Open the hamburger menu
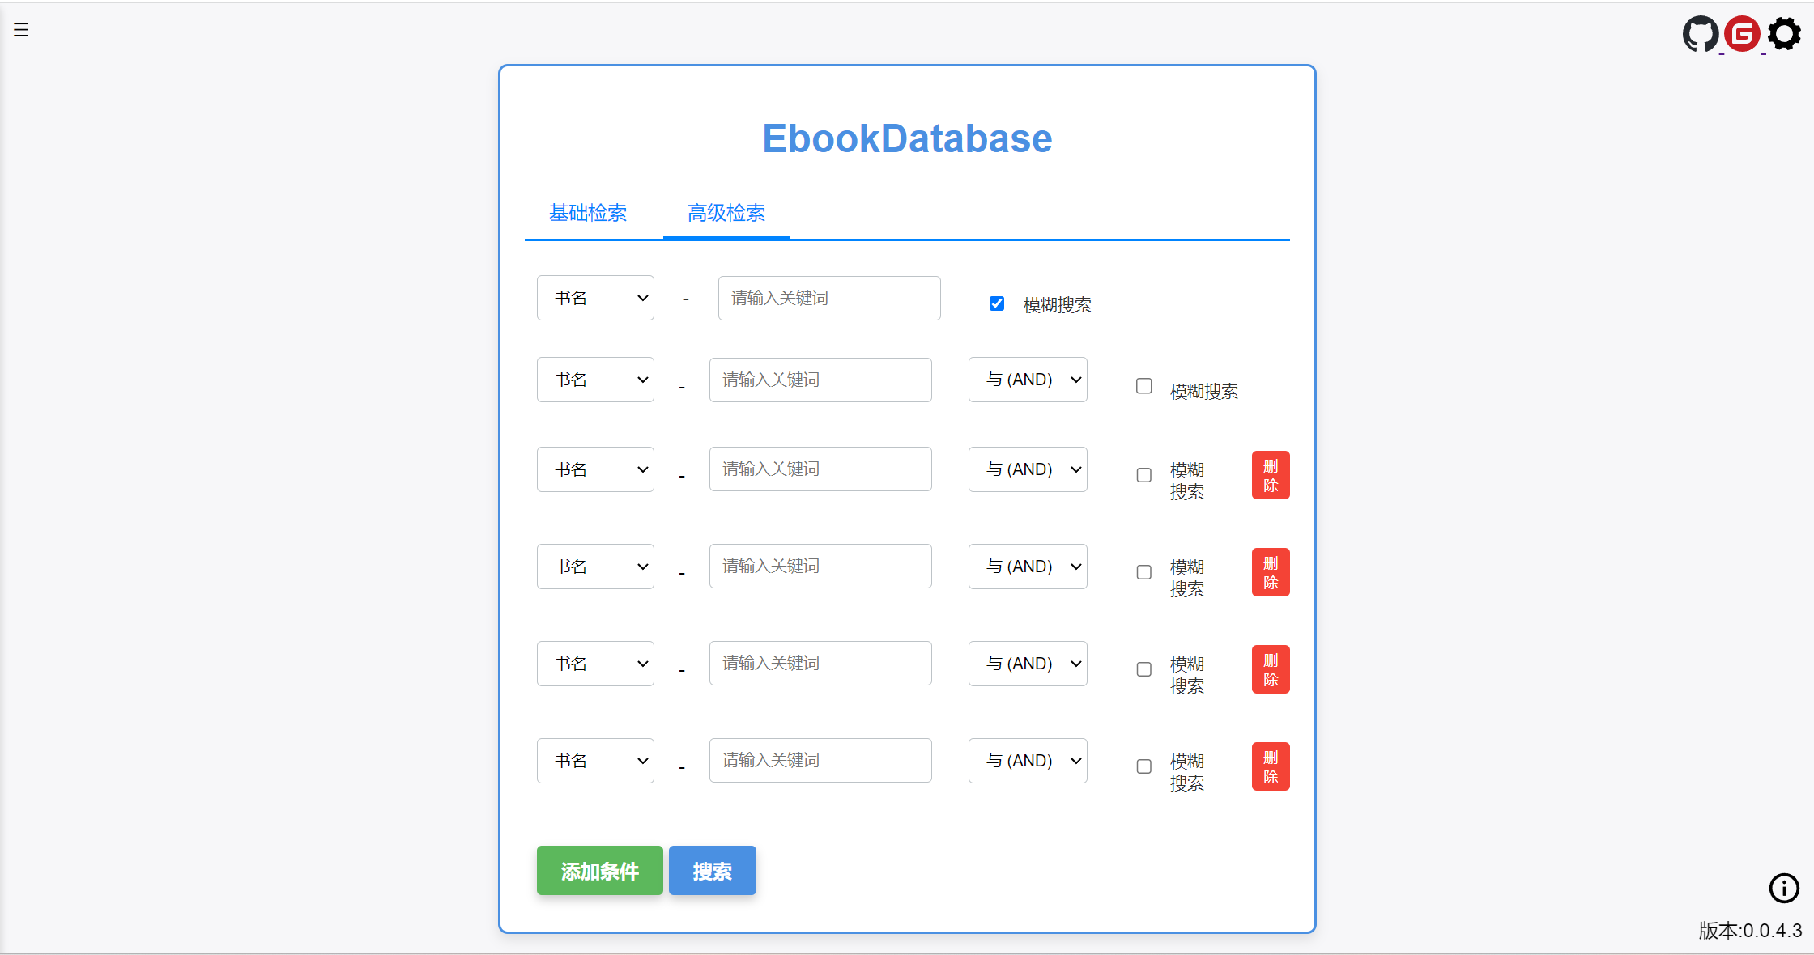The image size is (1814, 955). pyautogui.click(x=21, y=30)
